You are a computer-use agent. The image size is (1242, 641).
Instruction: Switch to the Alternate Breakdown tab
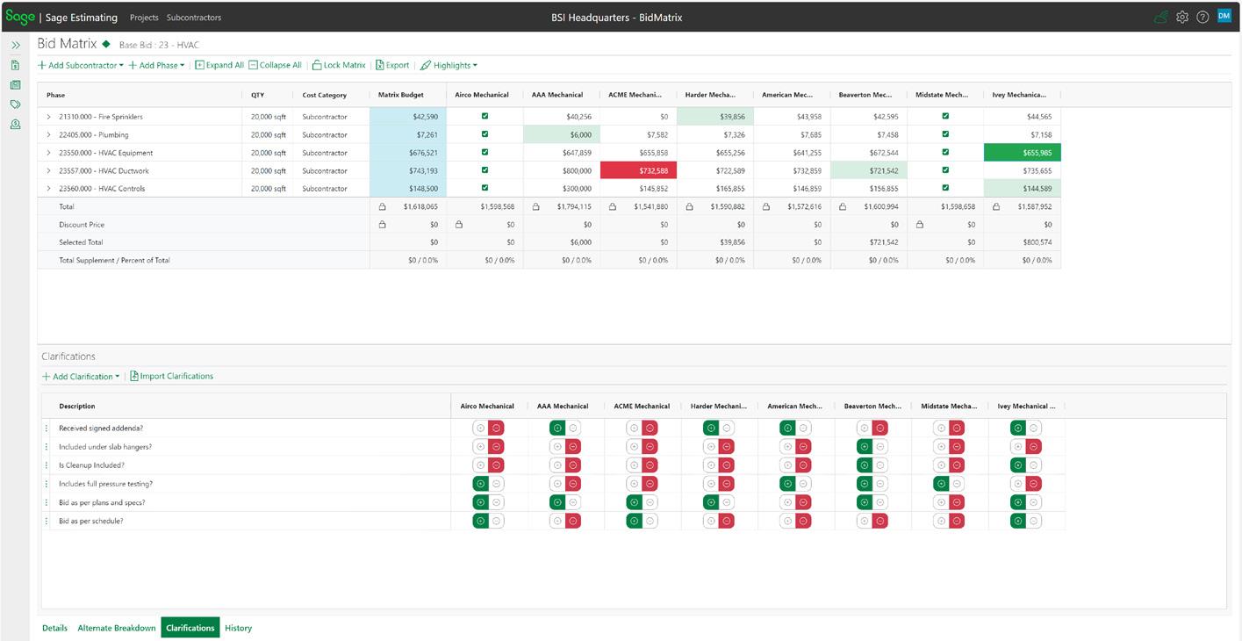117,628
